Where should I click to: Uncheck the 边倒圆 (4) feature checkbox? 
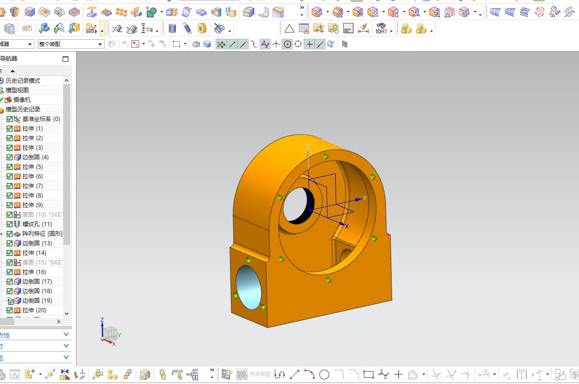[x=10, y=157]
